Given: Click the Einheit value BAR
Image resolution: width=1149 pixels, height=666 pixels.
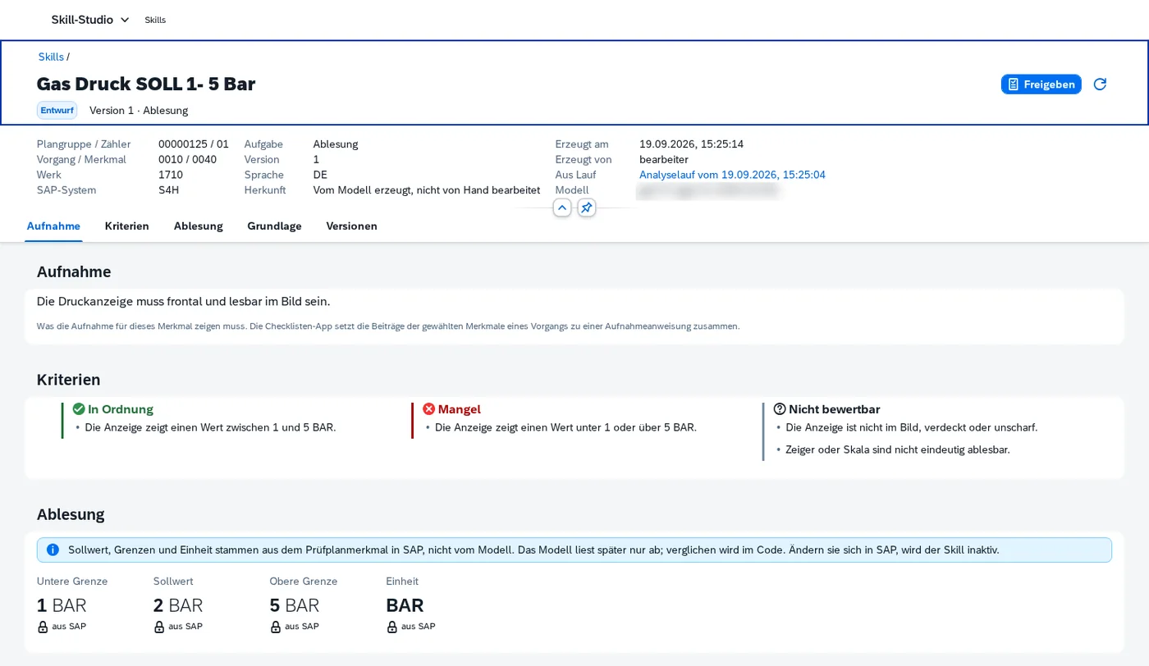Looking at the screenshot, I should [x=405, y=605].
